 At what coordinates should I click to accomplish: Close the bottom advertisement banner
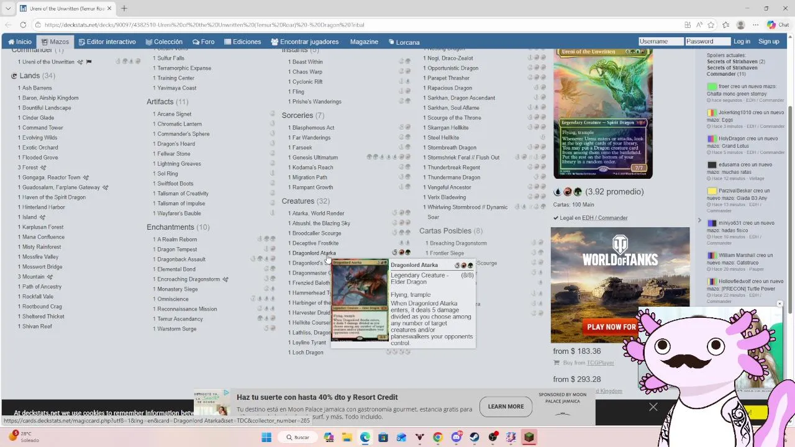[x=653, y=407]
